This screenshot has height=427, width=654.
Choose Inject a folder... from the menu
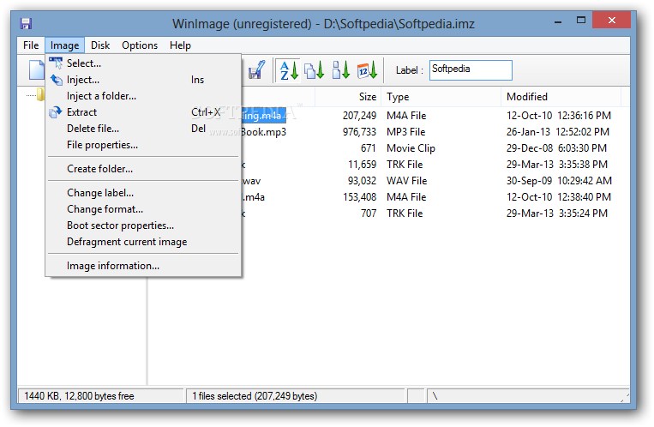coord(143,96)
